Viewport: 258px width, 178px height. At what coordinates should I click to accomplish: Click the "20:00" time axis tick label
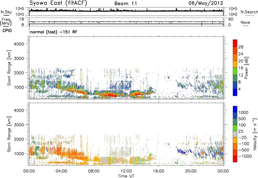pos(191,171)
